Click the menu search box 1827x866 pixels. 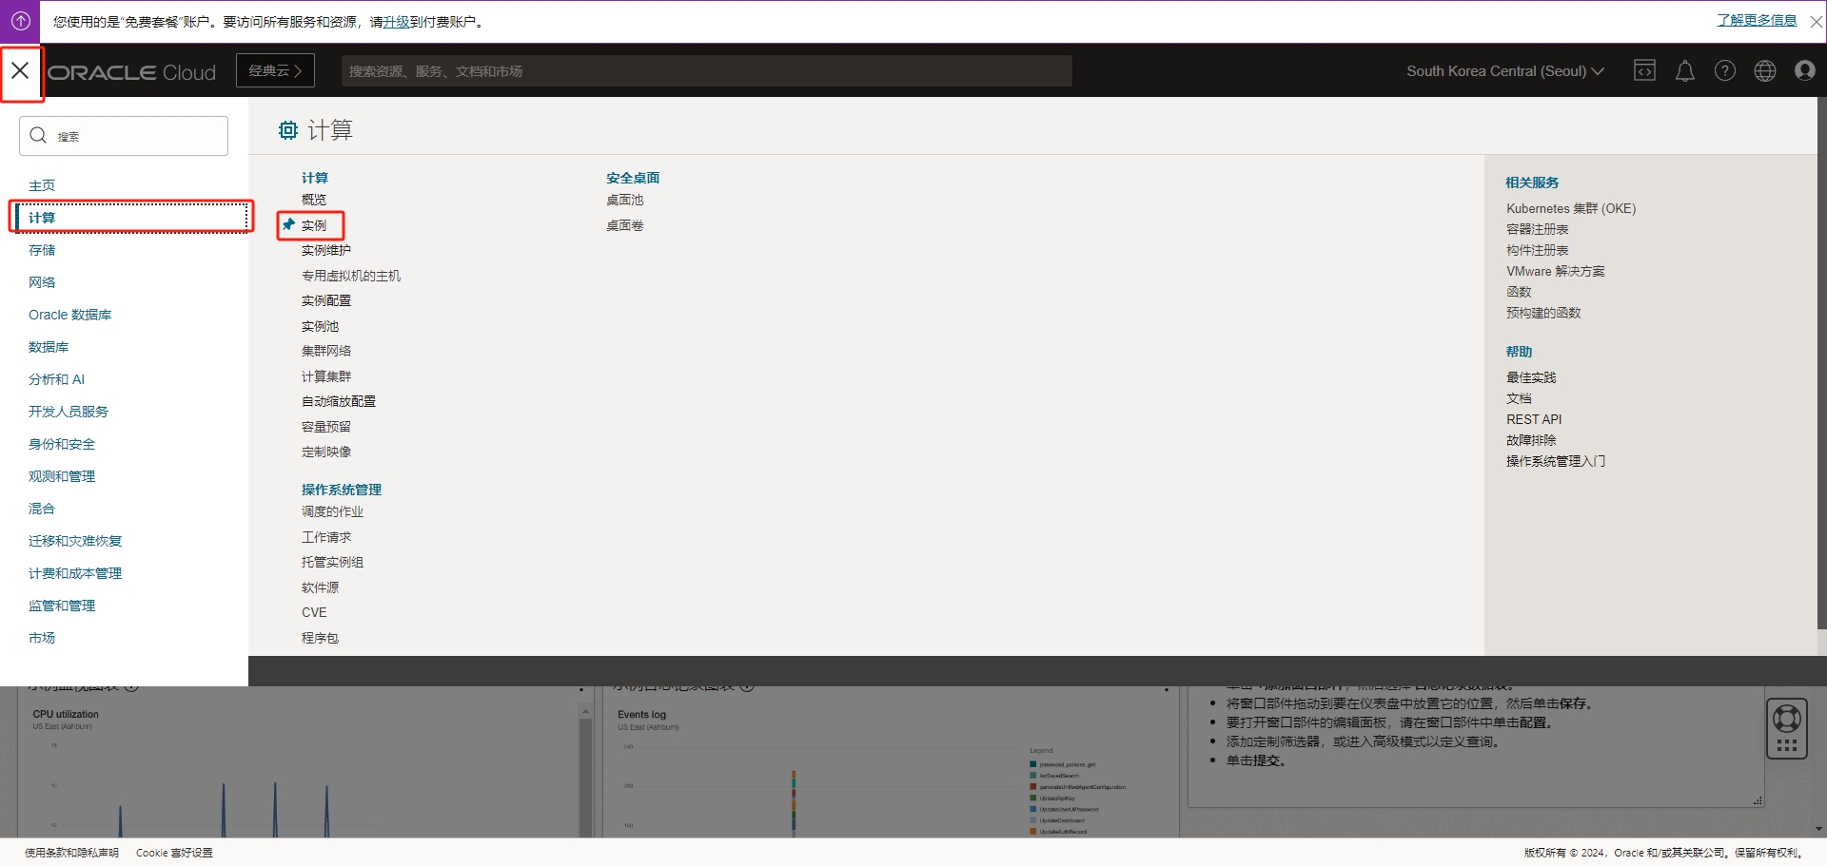click(x=124, y=136)
